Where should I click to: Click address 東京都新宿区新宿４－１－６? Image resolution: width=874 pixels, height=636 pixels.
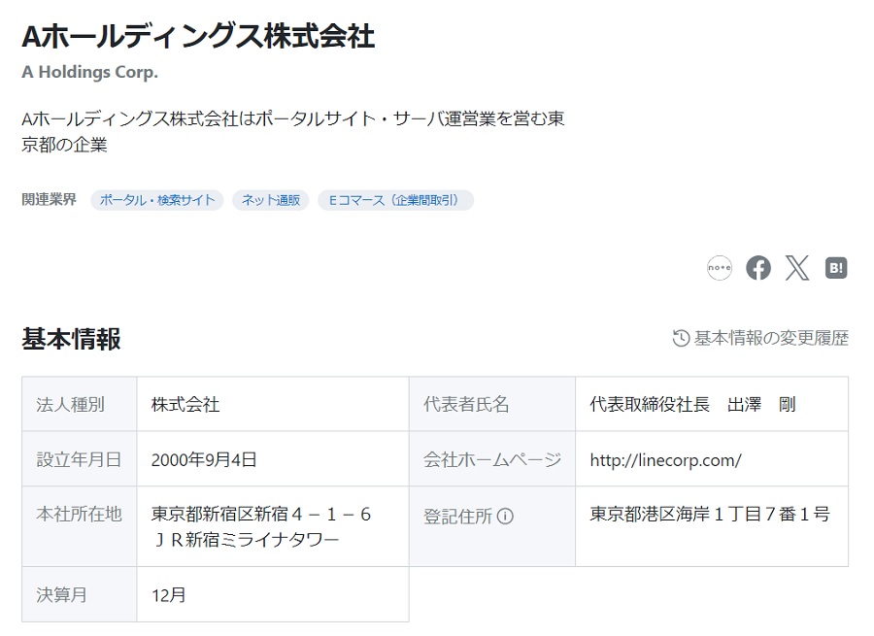261,514
